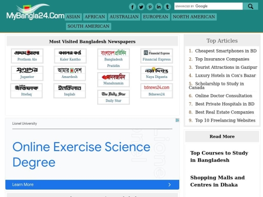
Task: Open the Tumblr social icon
Action: click(x=167, y=7)
